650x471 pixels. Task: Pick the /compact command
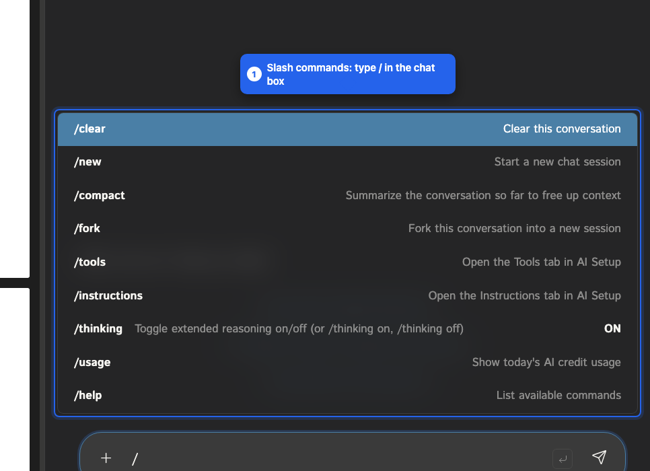[x=347, y=195]
